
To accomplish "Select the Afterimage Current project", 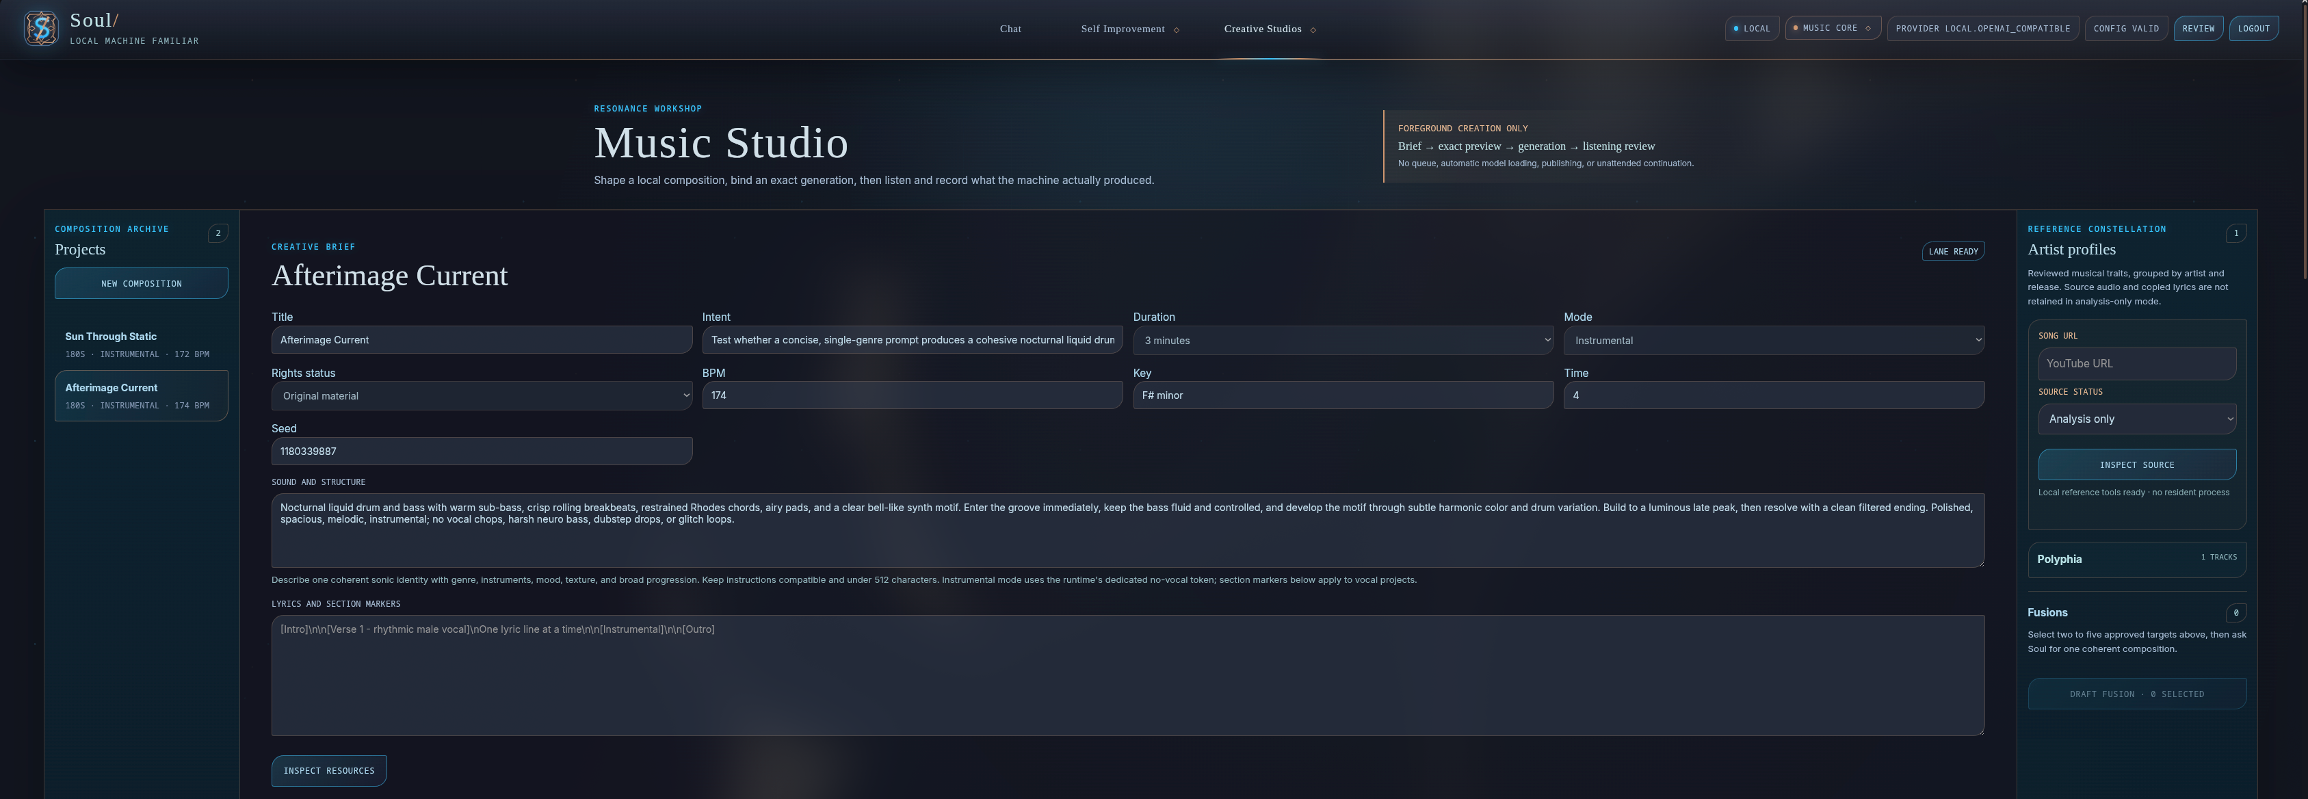I will point(142,396).
